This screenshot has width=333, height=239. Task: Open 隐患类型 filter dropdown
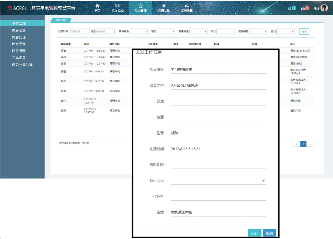coord(198,31)
